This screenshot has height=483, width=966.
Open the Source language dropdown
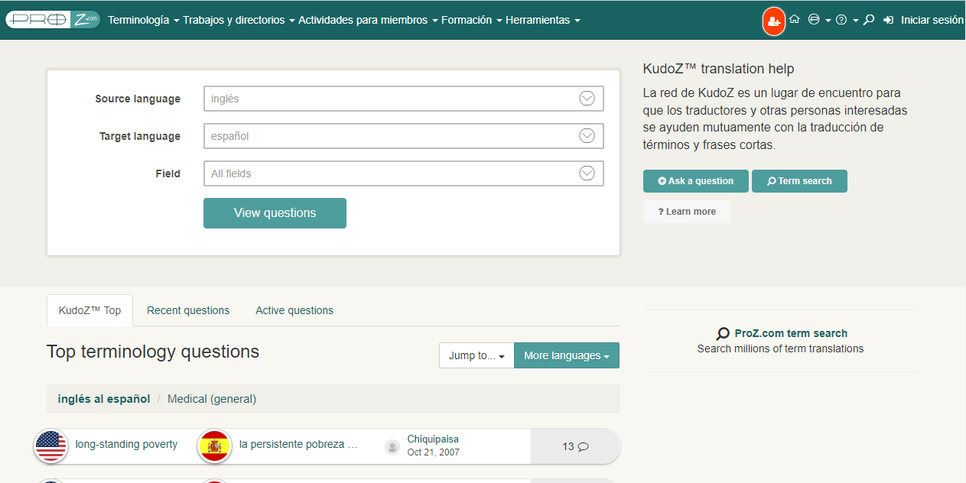click(587, 99)
